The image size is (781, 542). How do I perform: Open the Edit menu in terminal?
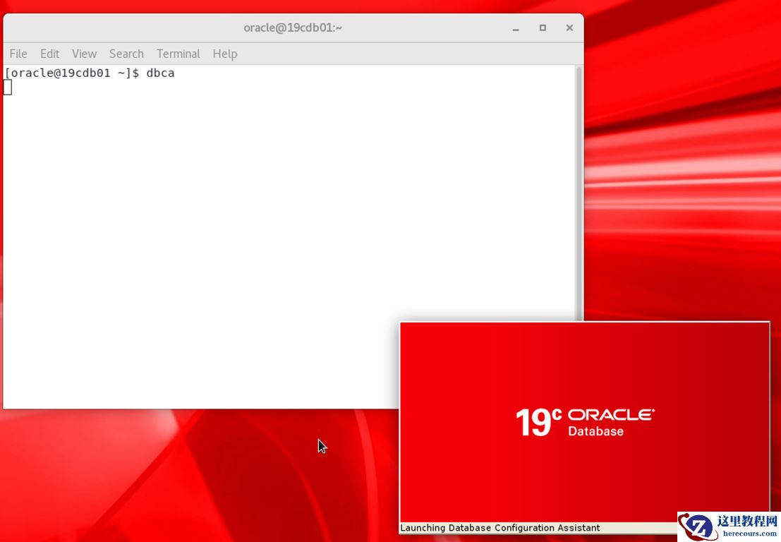coord(49,54)
